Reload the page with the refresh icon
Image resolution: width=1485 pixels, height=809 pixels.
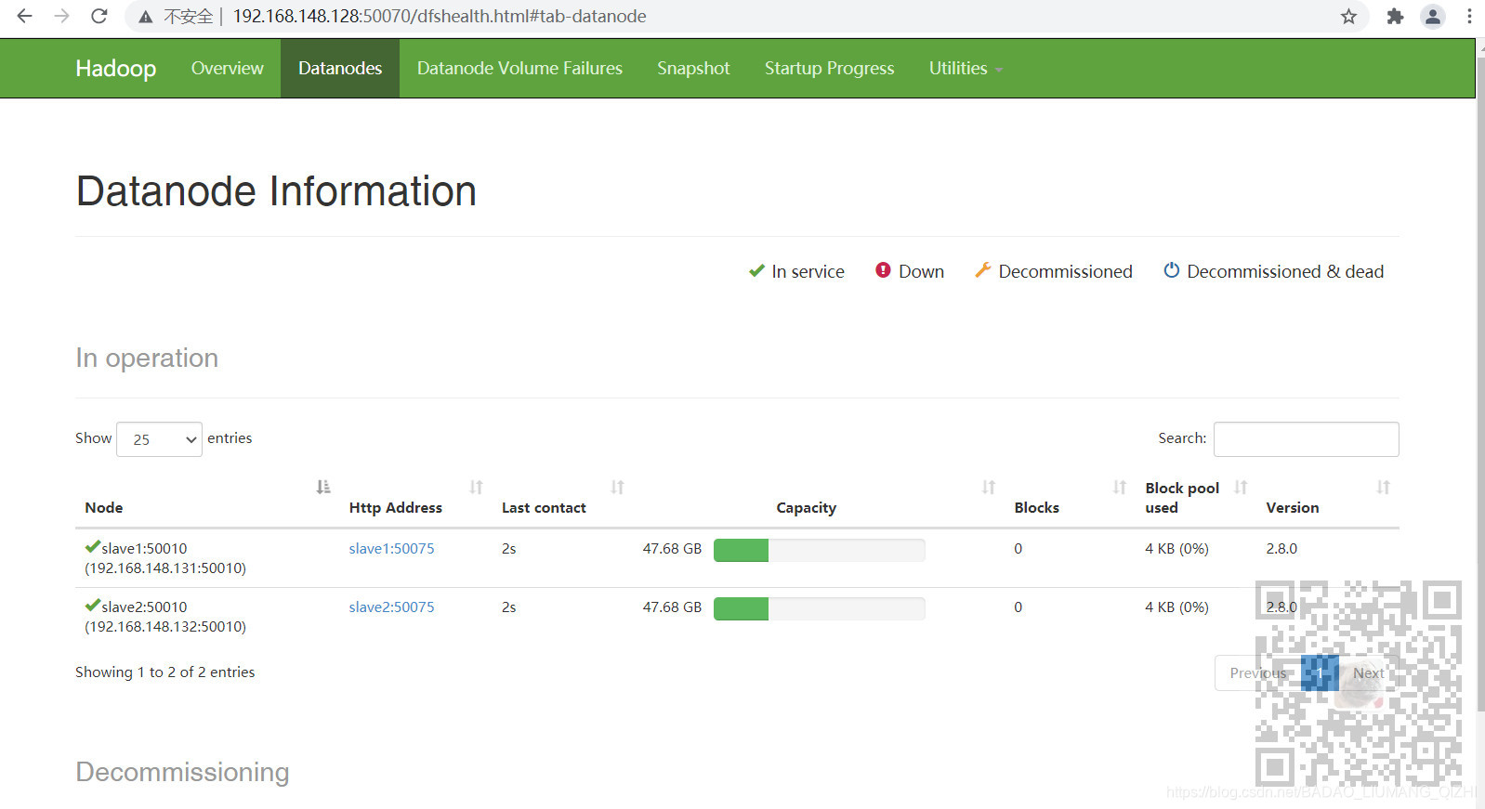tap(99, 16)
